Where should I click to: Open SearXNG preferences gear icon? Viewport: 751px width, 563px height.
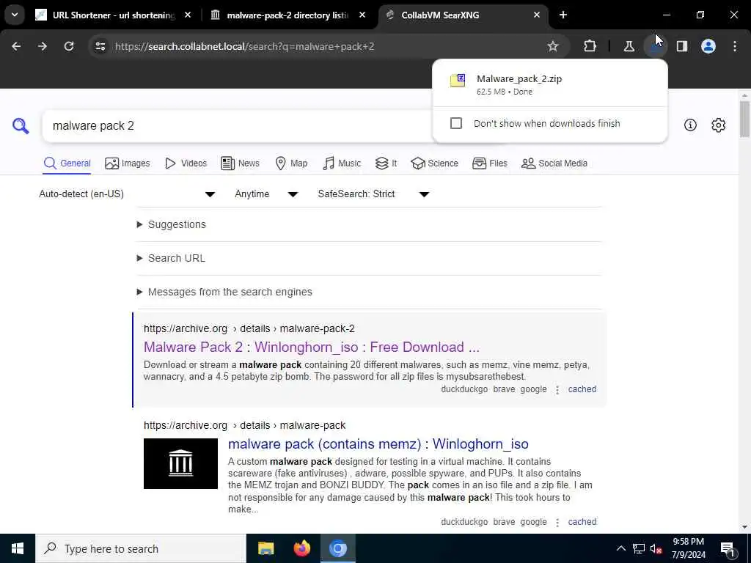tap(719, 125)
